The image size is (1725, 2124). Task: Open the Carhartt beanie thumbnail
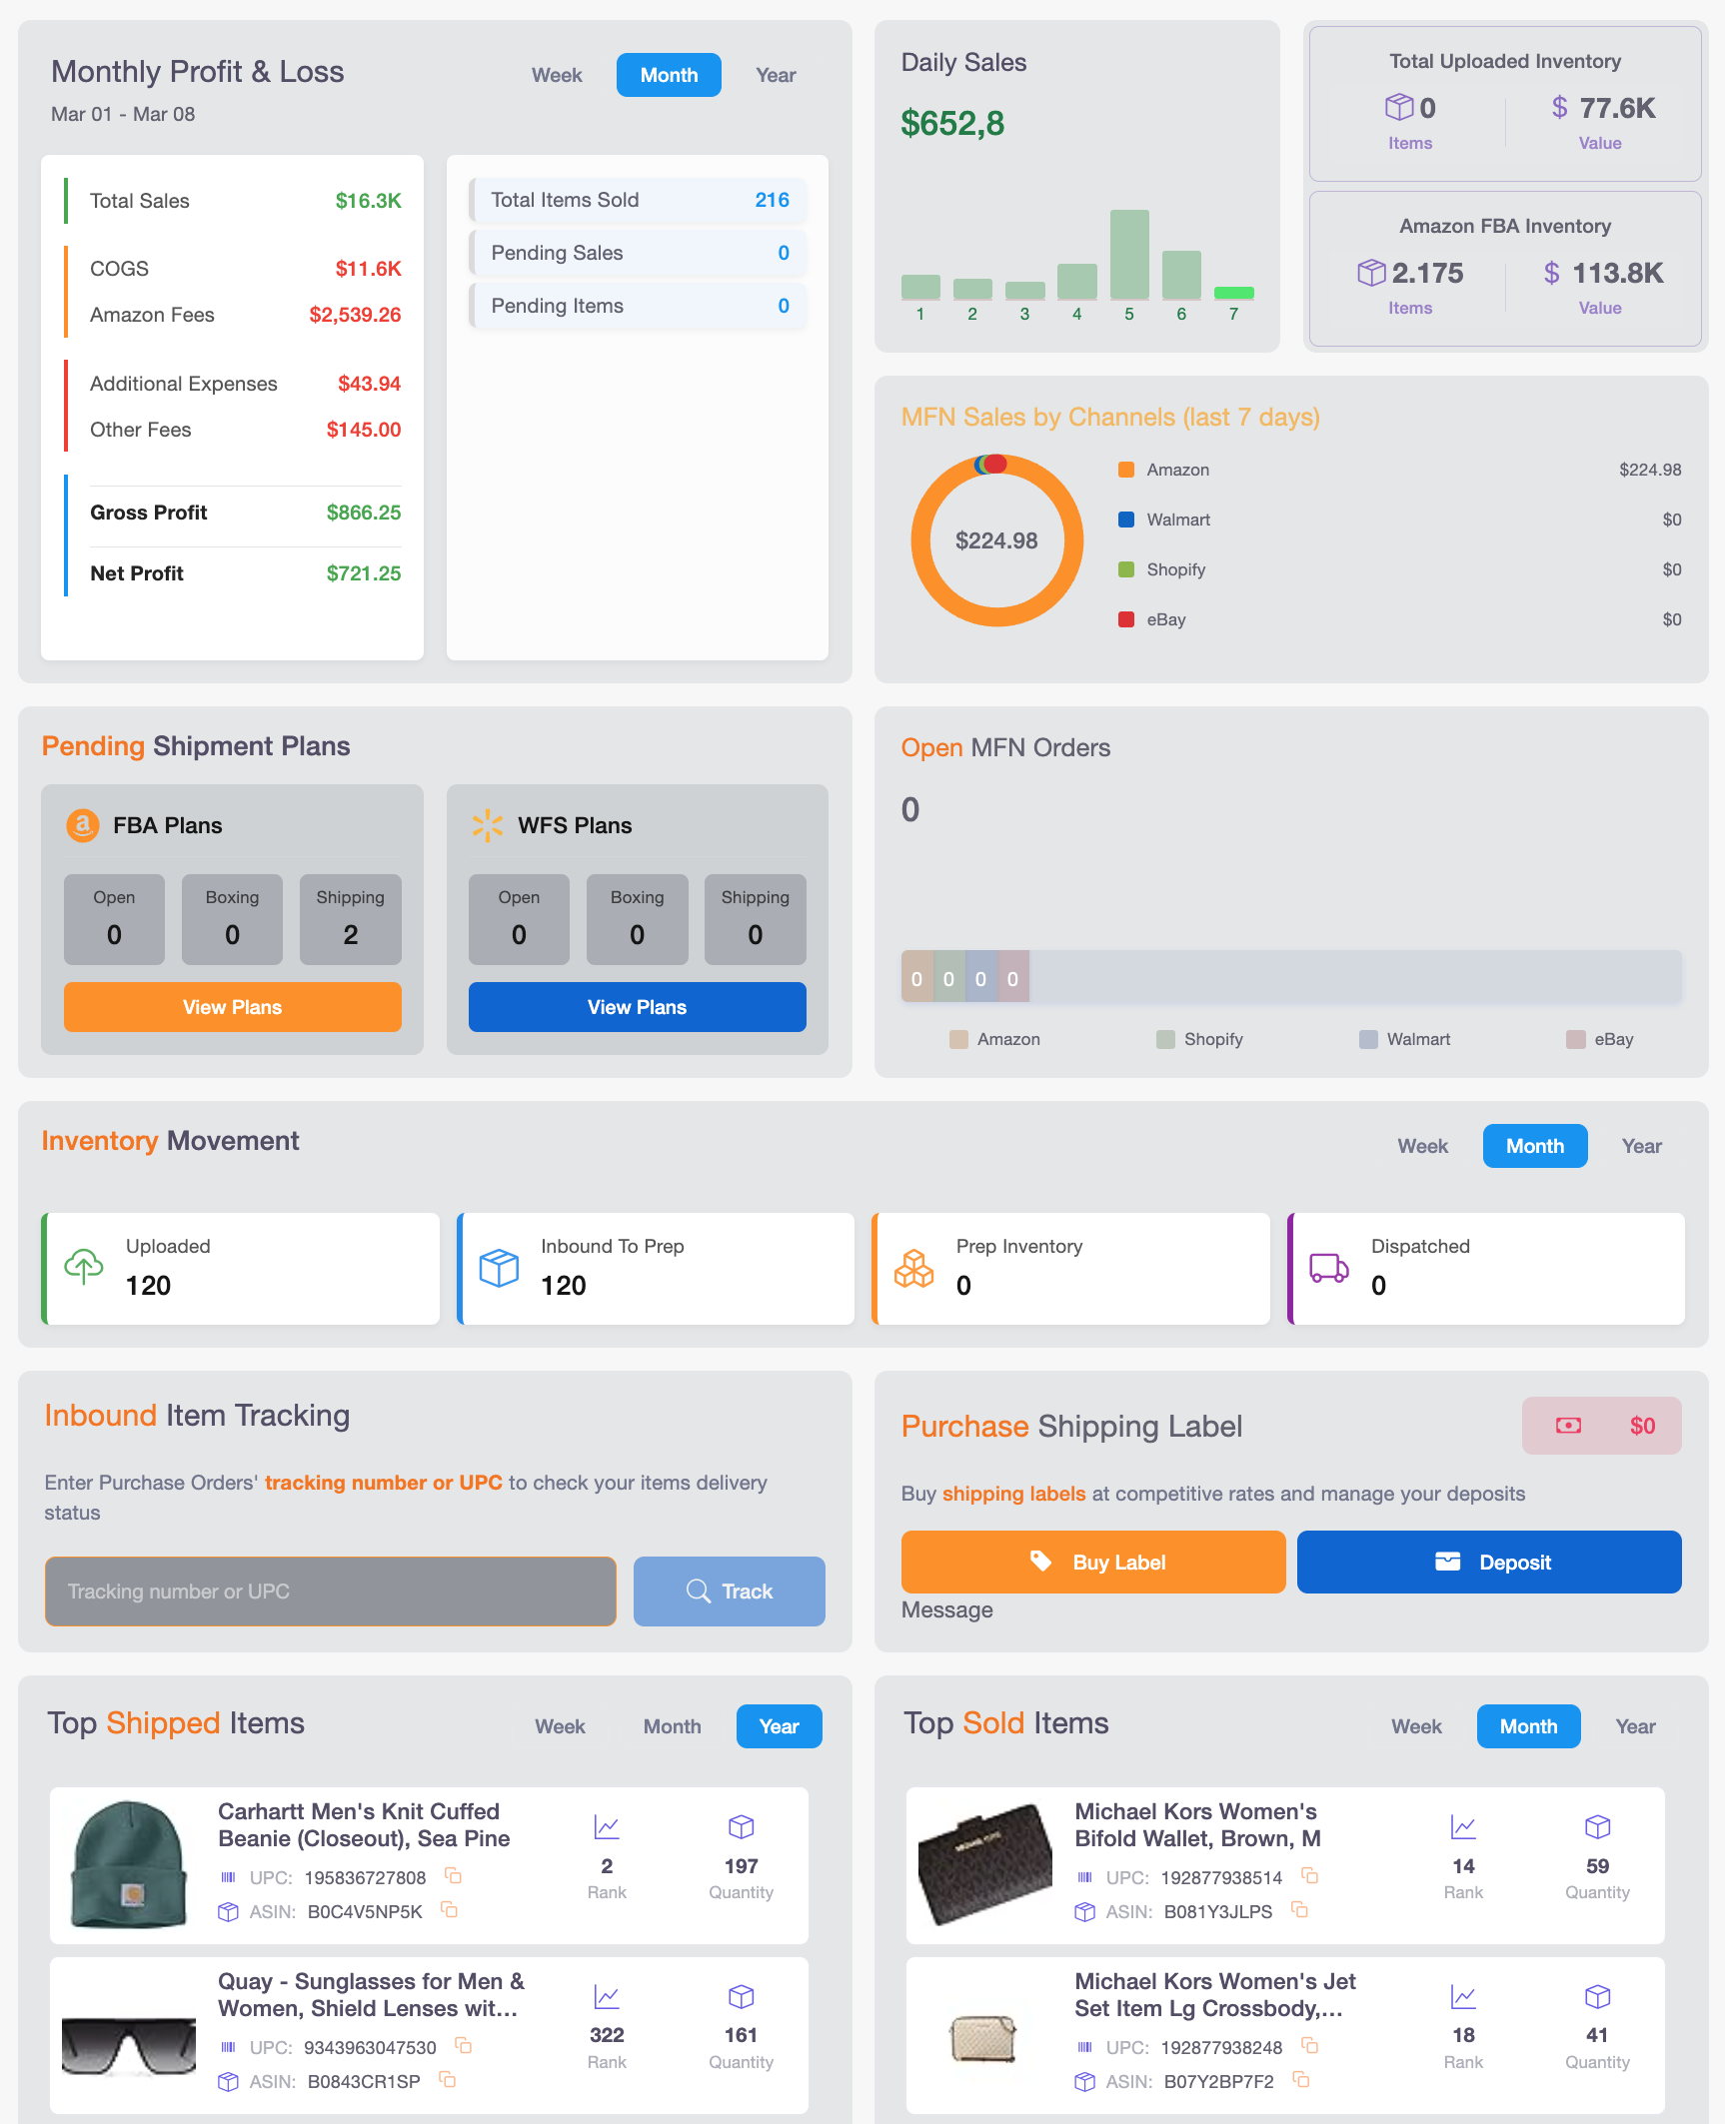[x=130, y=1864]
